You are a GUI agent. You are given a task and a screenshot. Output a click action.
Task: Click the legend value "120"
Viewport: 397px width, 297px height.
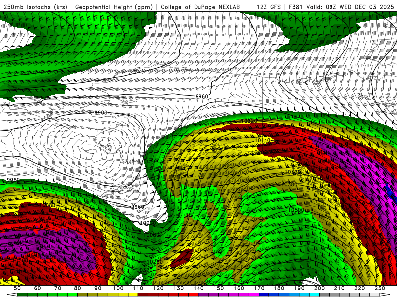158,288
